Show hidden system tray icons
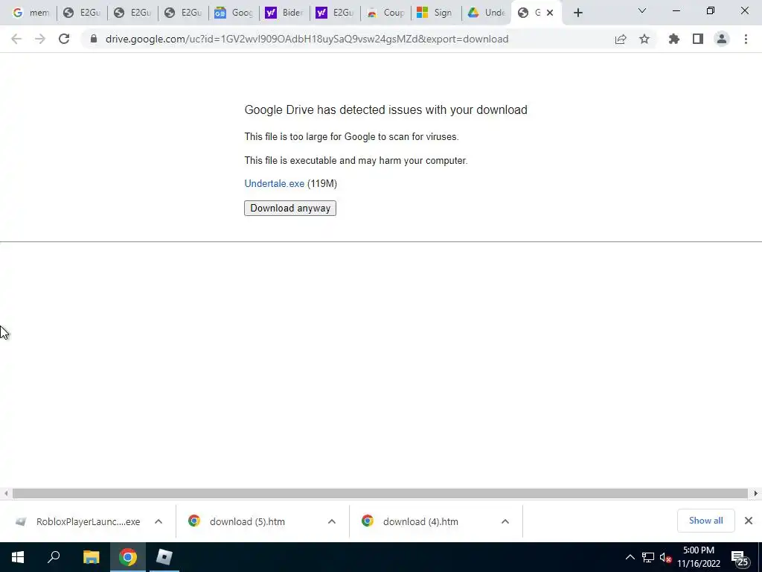762x572 pixels. pos(630,557)
